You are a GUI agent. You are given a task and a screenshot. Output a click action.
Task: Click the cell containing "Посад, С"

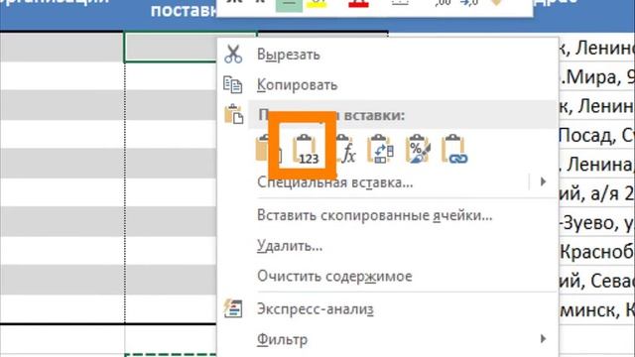click(x=597, y=135)
